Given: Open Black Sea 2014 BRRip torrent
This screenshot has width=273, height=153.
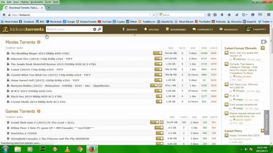Looking at the screenshot, I should point(36,96).
